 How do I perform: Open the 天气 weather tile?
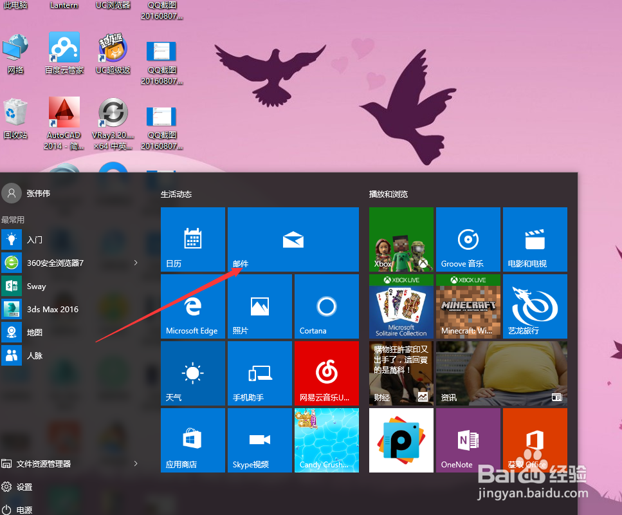point(193,373)
